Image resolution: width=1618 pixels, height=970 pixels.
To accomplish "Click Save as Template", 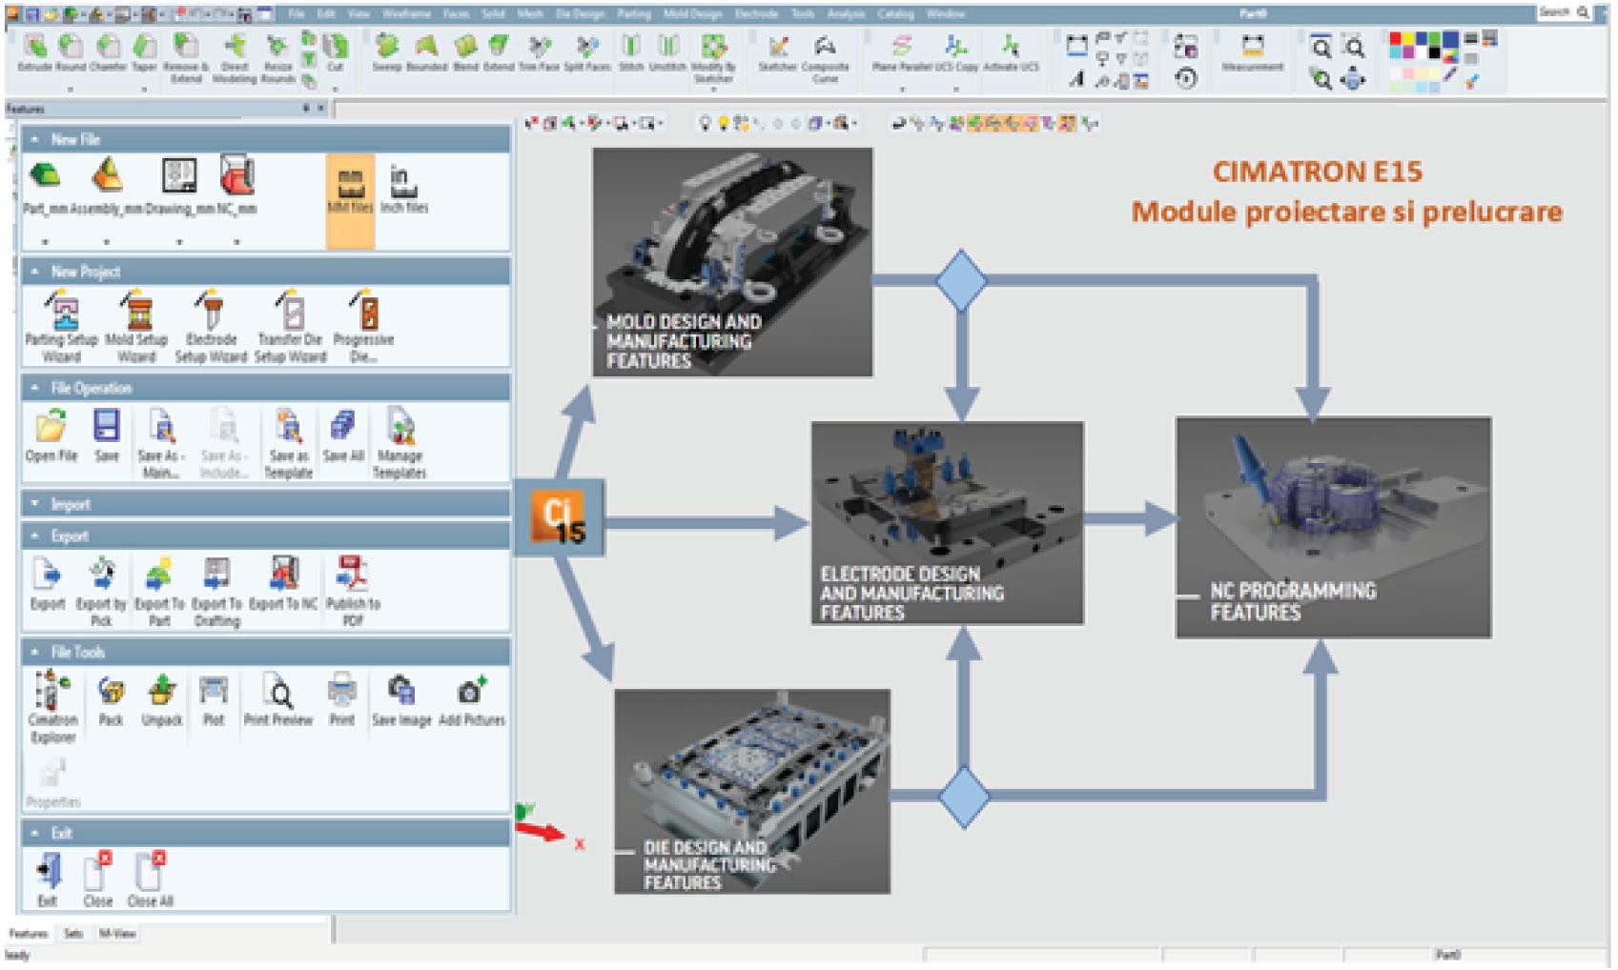I will point(289,443).
